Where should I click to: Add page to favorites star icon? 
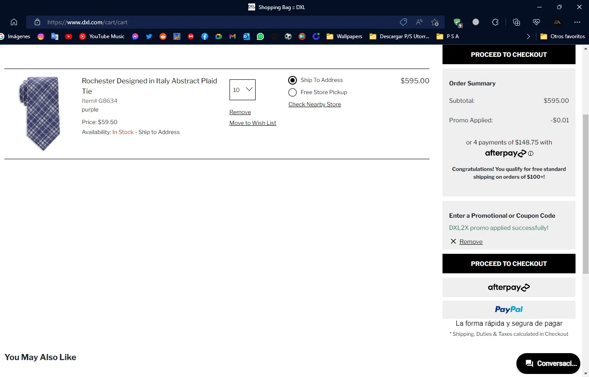pos(435,22)
